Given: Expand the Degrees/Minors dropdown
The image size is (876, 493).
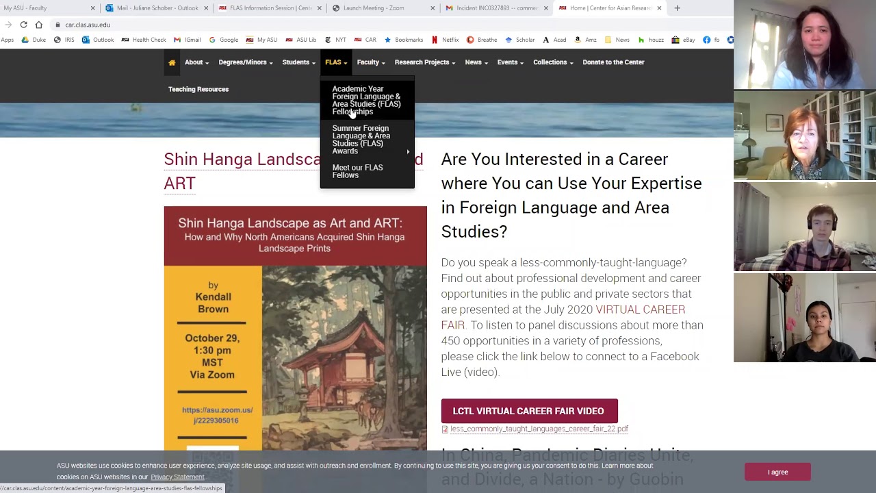Looking at the screenshot, I should coord(246,62).
